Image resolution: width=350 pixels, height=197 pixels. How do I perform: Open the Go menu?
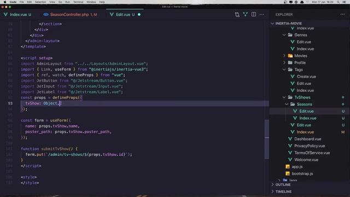(x=60, y=2)
